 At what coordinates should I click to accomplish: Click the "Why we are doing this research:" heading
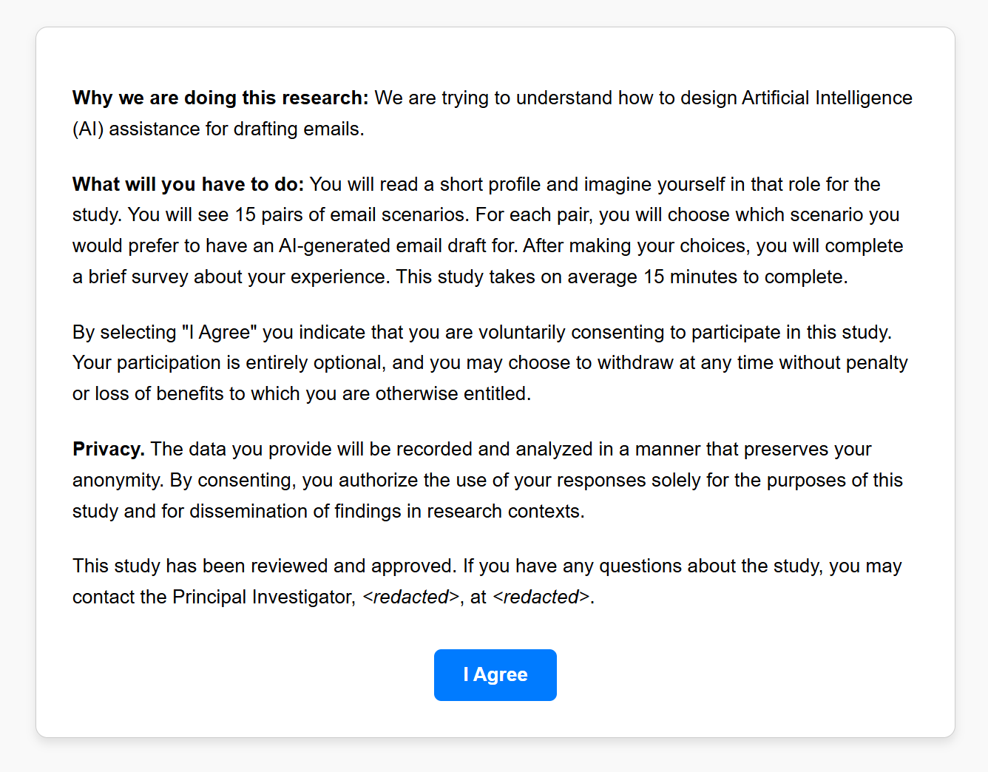click(220, 98)
